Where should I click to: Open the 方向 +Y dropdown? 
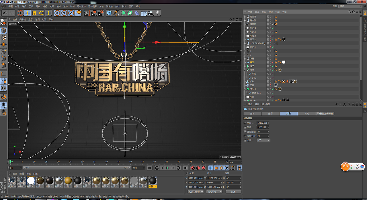(x=263, y=140)
